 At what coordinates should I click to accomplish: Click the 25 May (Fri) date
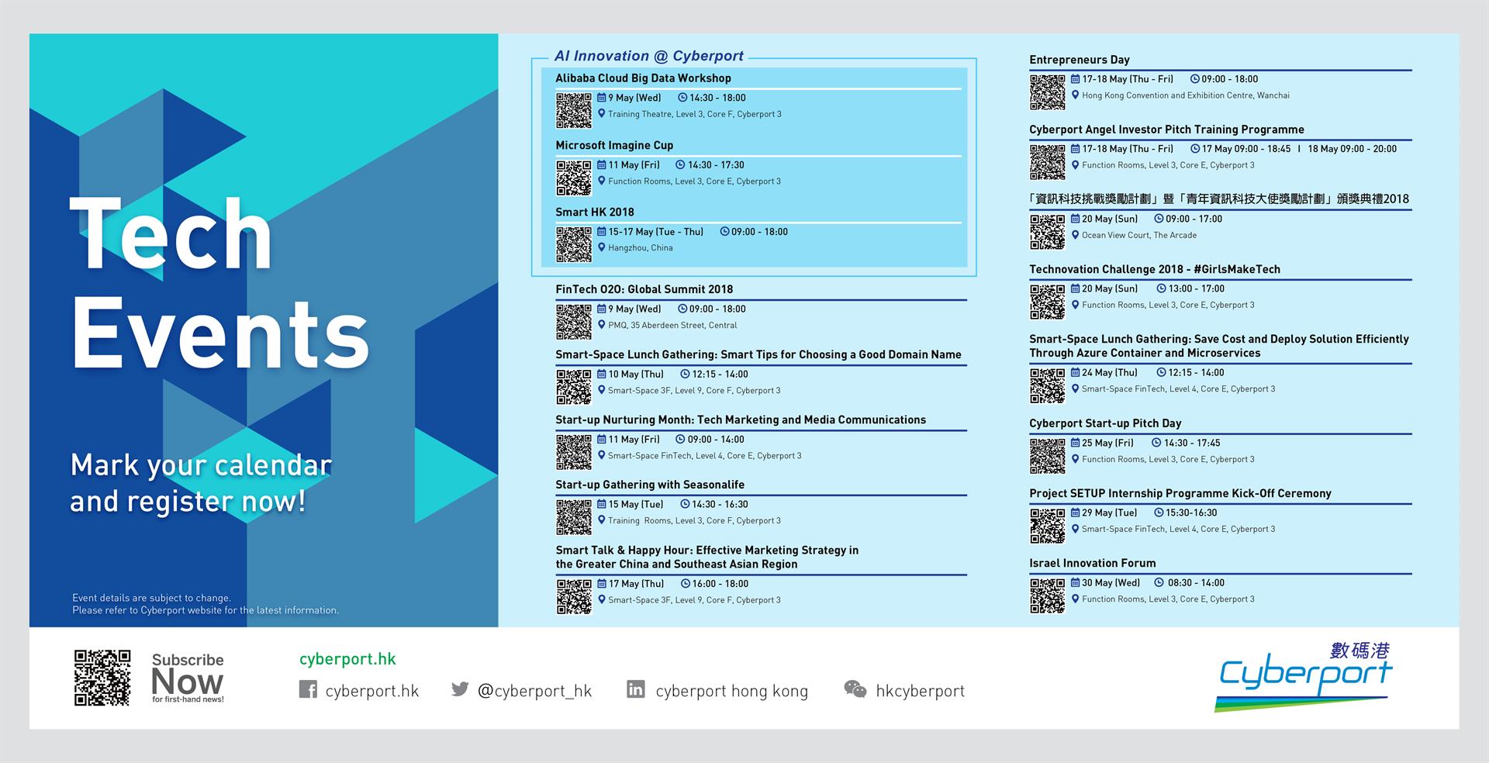1107,443
